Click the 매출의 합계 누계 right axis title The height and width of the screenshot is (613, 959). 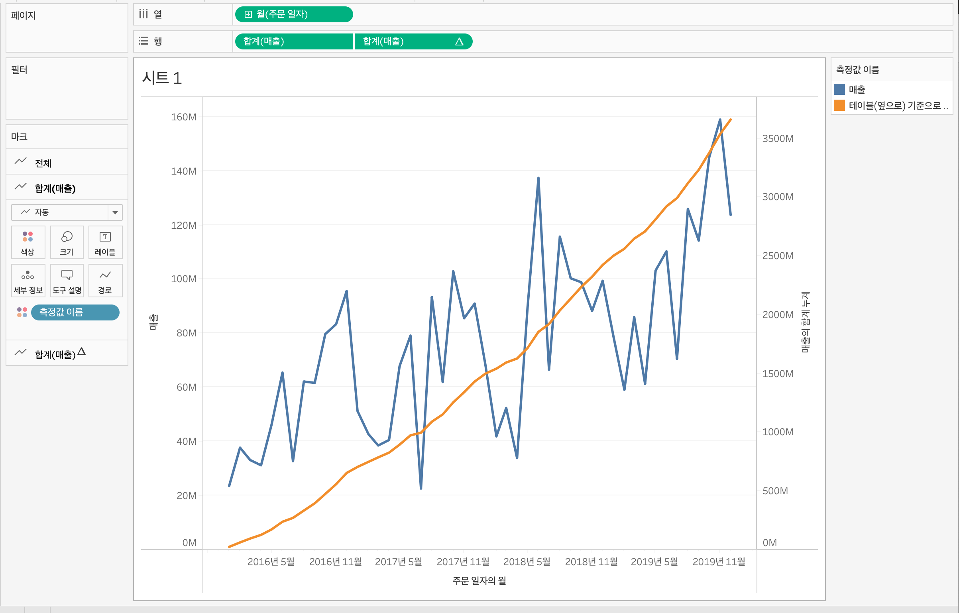(805, 322)
